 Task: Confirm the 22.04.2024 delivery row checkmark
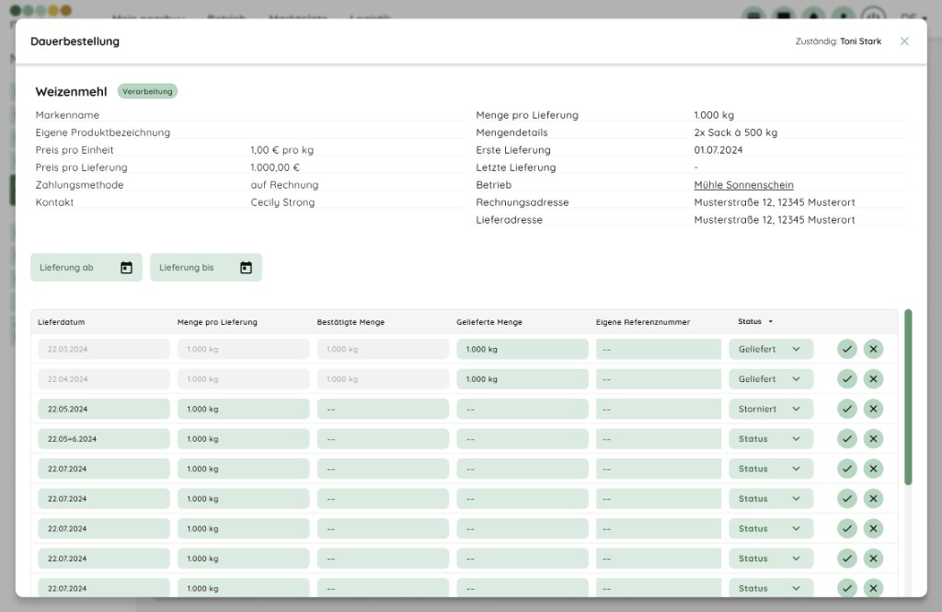(847, 379)
